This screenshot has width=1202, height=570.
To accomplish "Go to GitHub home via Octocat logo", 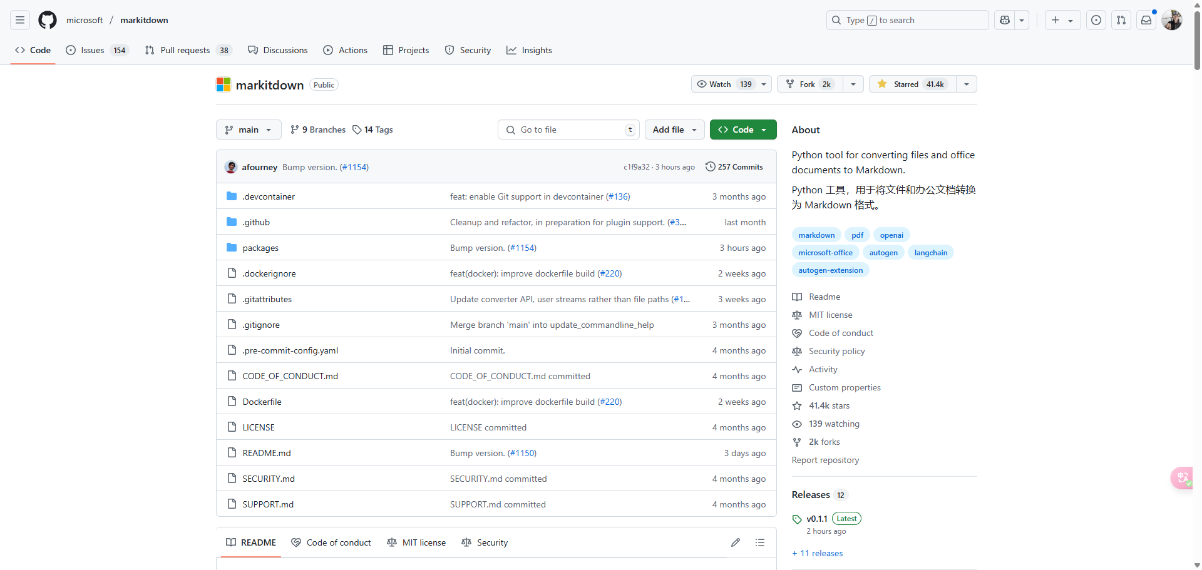I will coord(48,20).
